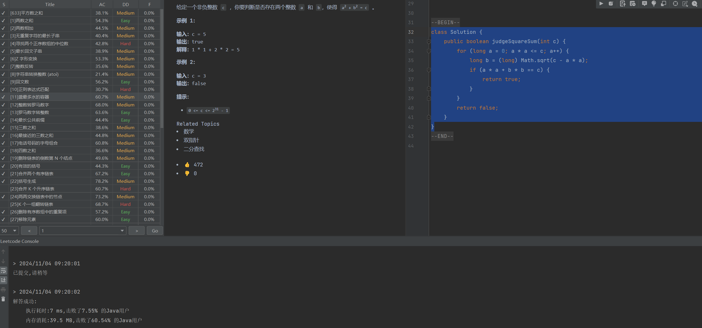Toggle soft-wrap in Leetcode Console

(x=3, y=271)
